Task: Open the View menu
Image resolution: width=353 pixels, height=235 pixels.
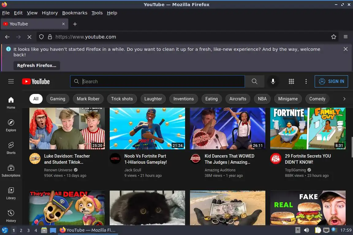Action: [32, 13]
